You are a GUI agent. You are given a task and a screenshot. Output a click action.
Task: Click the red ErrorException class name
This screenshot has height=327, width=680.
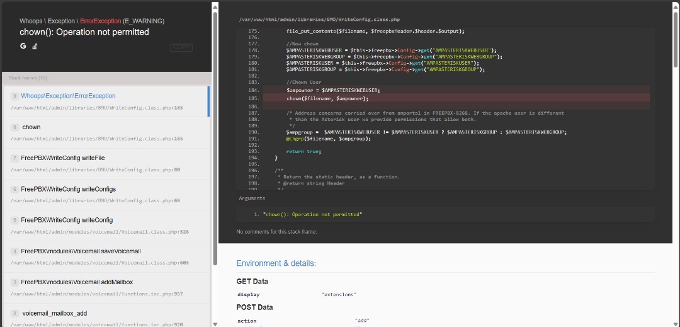click(101, 21)
